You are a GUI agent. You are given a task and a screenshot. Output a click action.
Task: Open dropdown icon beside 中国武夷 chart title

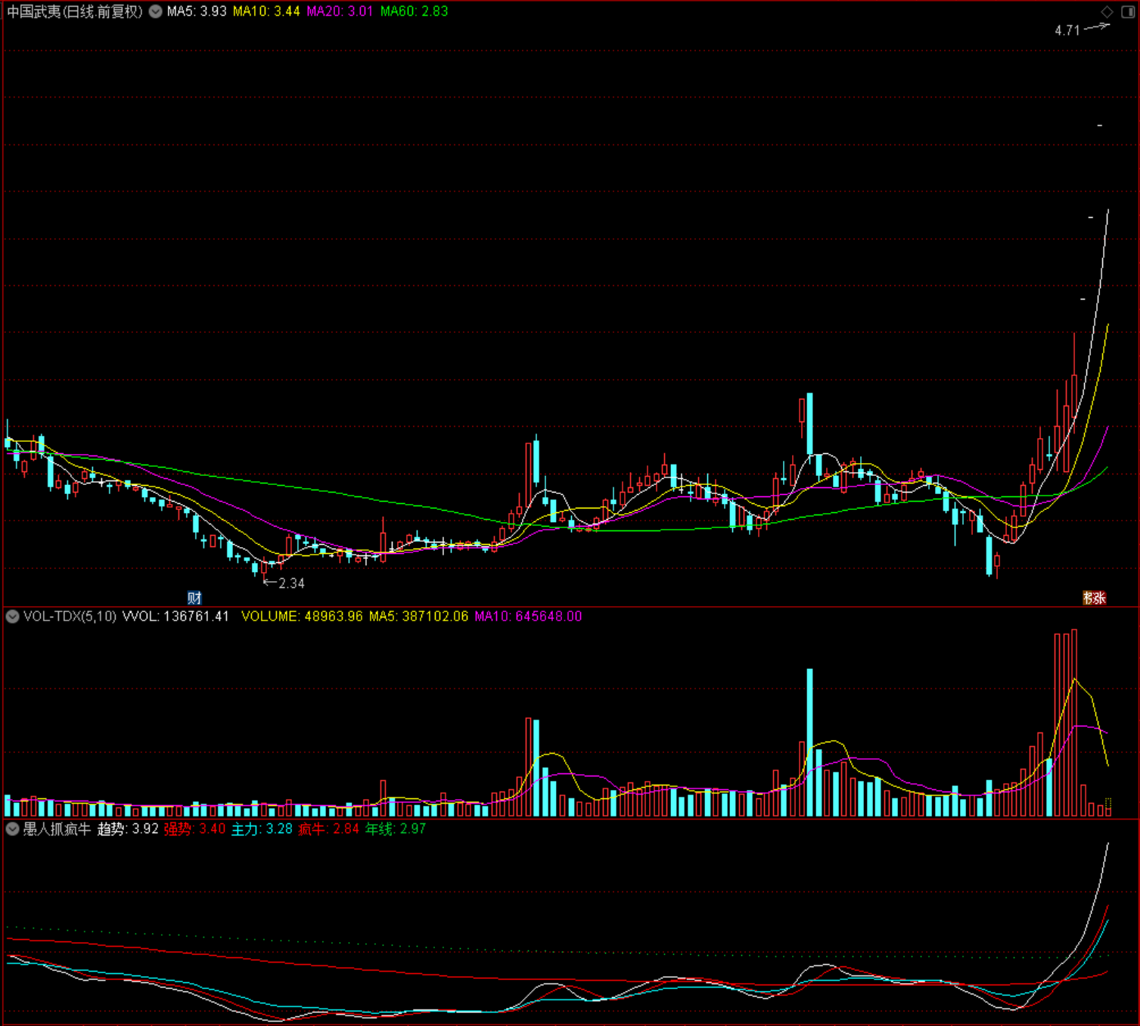[x=156, y=11]
